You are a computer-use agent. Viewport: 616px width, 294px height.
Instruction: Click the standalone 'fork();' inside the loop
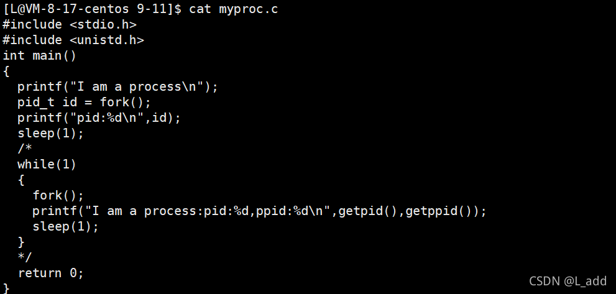click(x=58, y=195)
